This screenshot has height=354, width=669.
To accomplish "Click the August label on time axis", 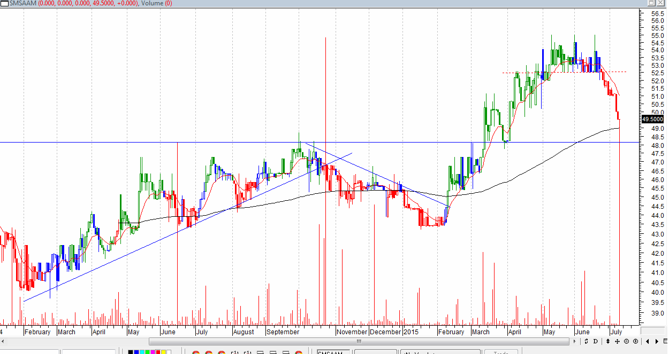I will pyautogui.click(x=244, y=332).
